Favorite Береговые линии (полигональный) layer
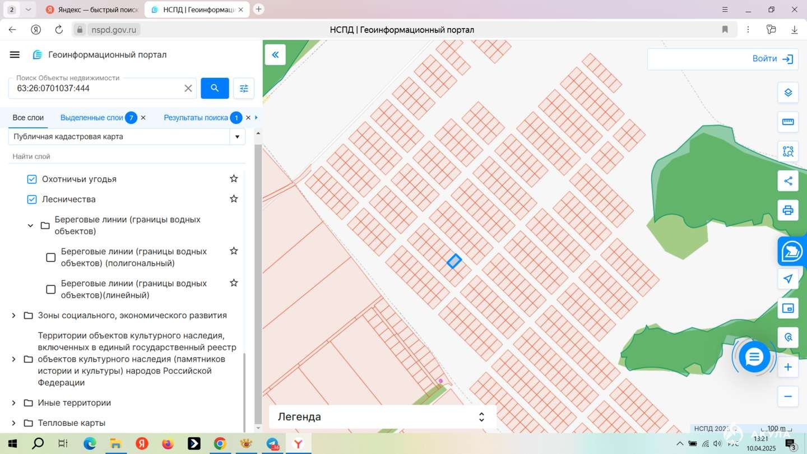807x454 pixels. pos(234,251)
